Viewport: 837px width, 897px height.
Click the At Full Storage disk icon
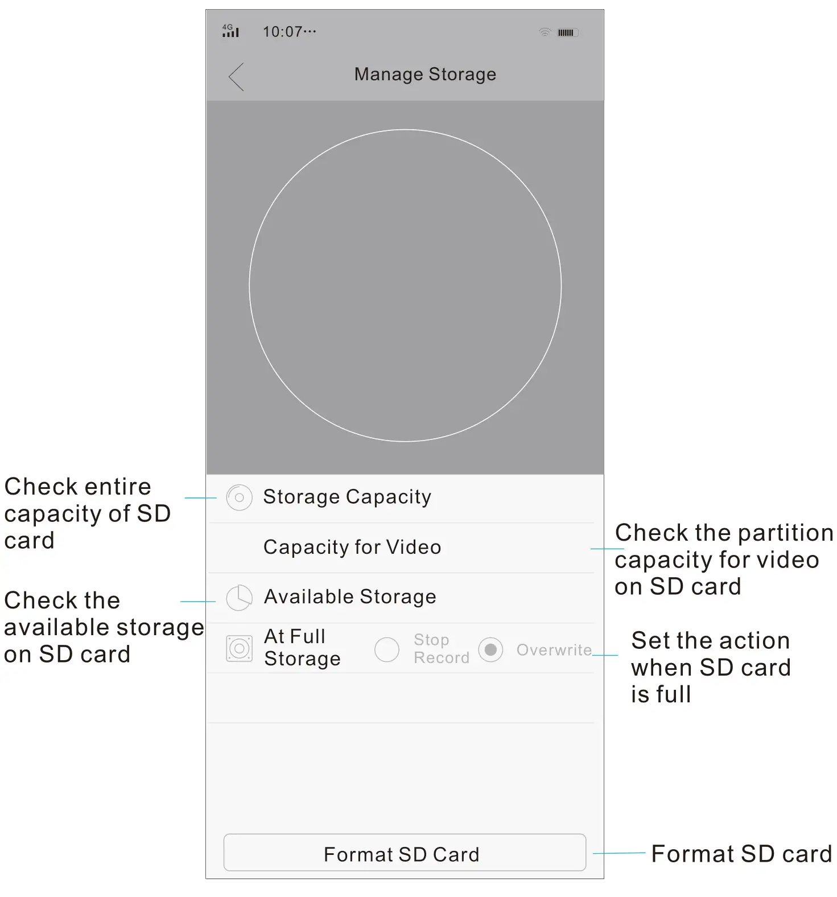[x=239, y=649]
